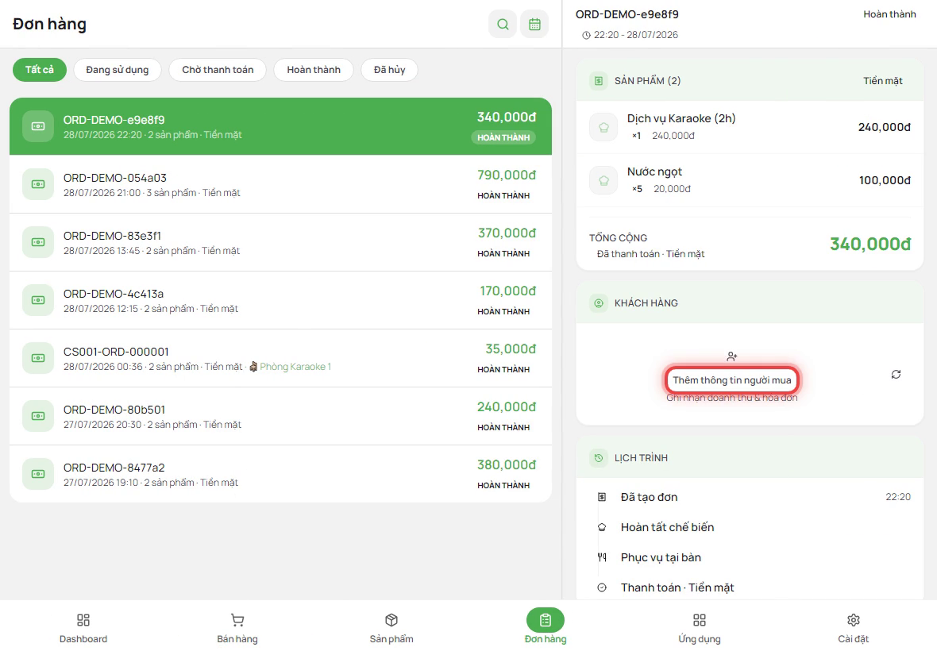Open Bán hàng in bottom navigation
This screenshot has height=651, width=937.
point(237,627)
